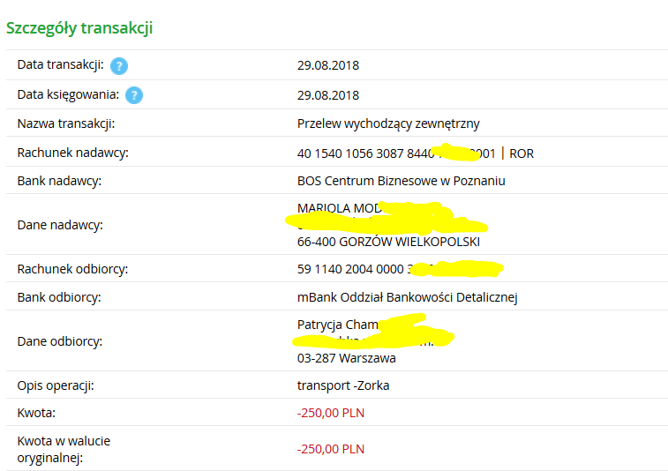
Task: Click the Rachunek odbiorcy label
Action: pos(72,269)
